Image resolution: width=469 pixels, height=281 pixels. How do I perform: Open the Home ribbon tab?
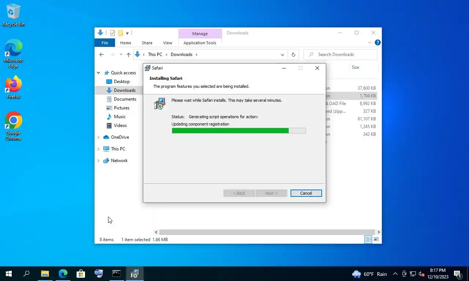point(126,43)
